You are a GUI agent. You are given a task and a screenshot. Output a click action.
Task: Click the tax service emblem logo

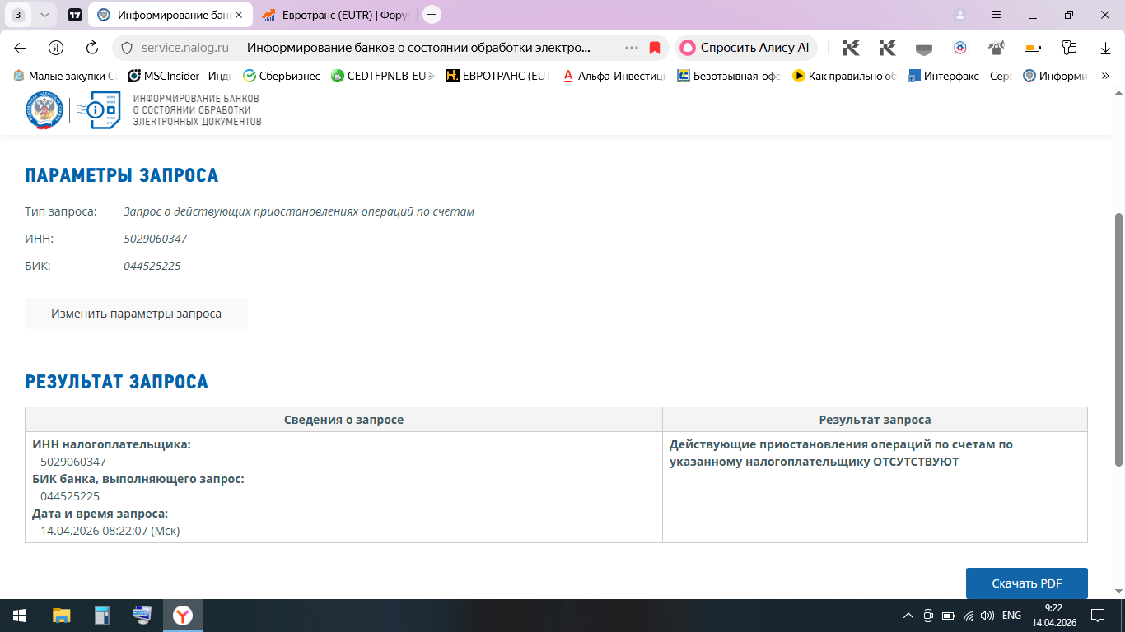tap(44, 110)
